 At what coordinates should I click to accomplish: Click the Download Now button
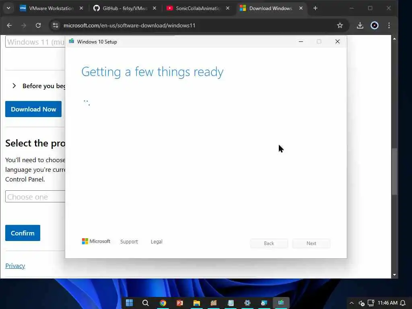[33, 109]
